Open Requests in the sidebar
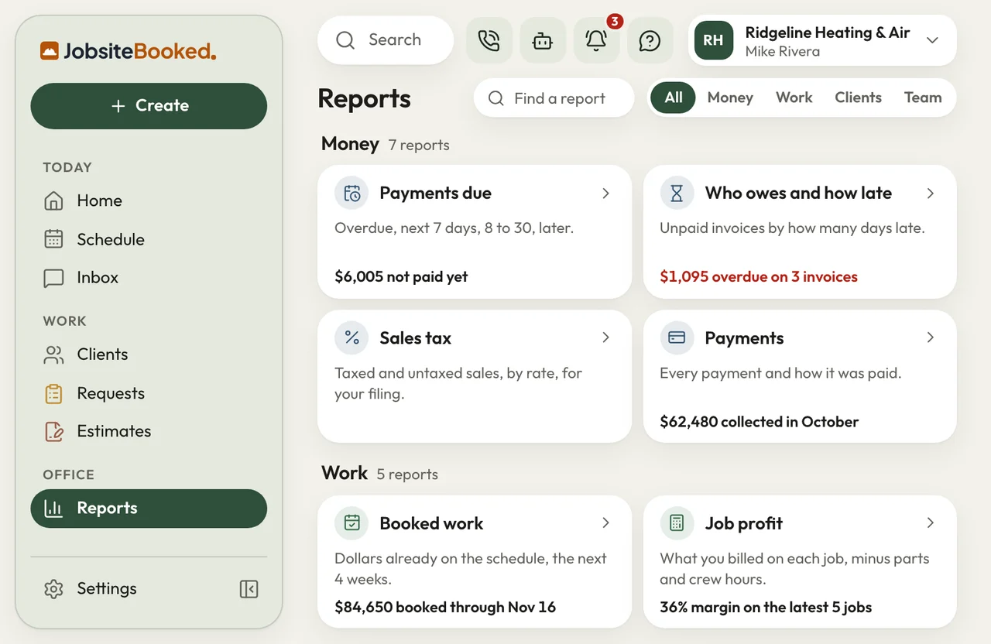 149,393
